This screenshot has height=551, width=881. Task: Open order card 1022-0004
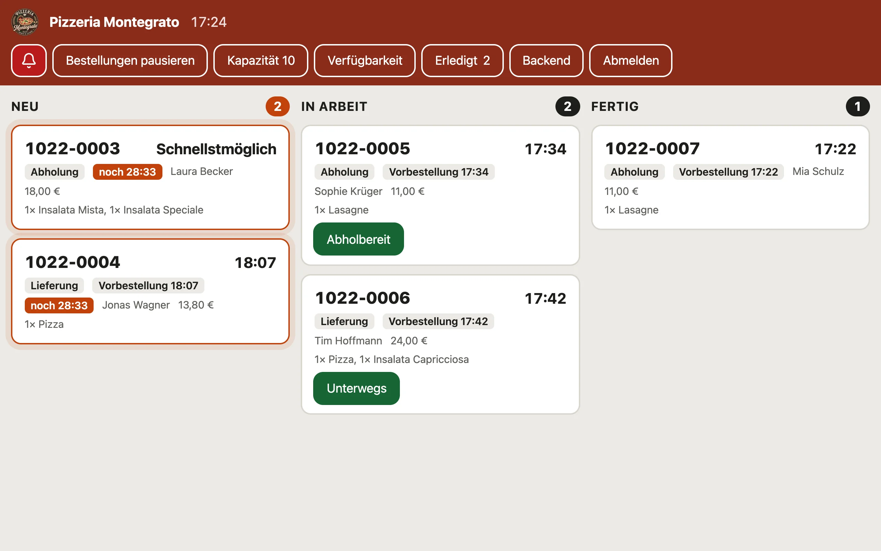150,291
